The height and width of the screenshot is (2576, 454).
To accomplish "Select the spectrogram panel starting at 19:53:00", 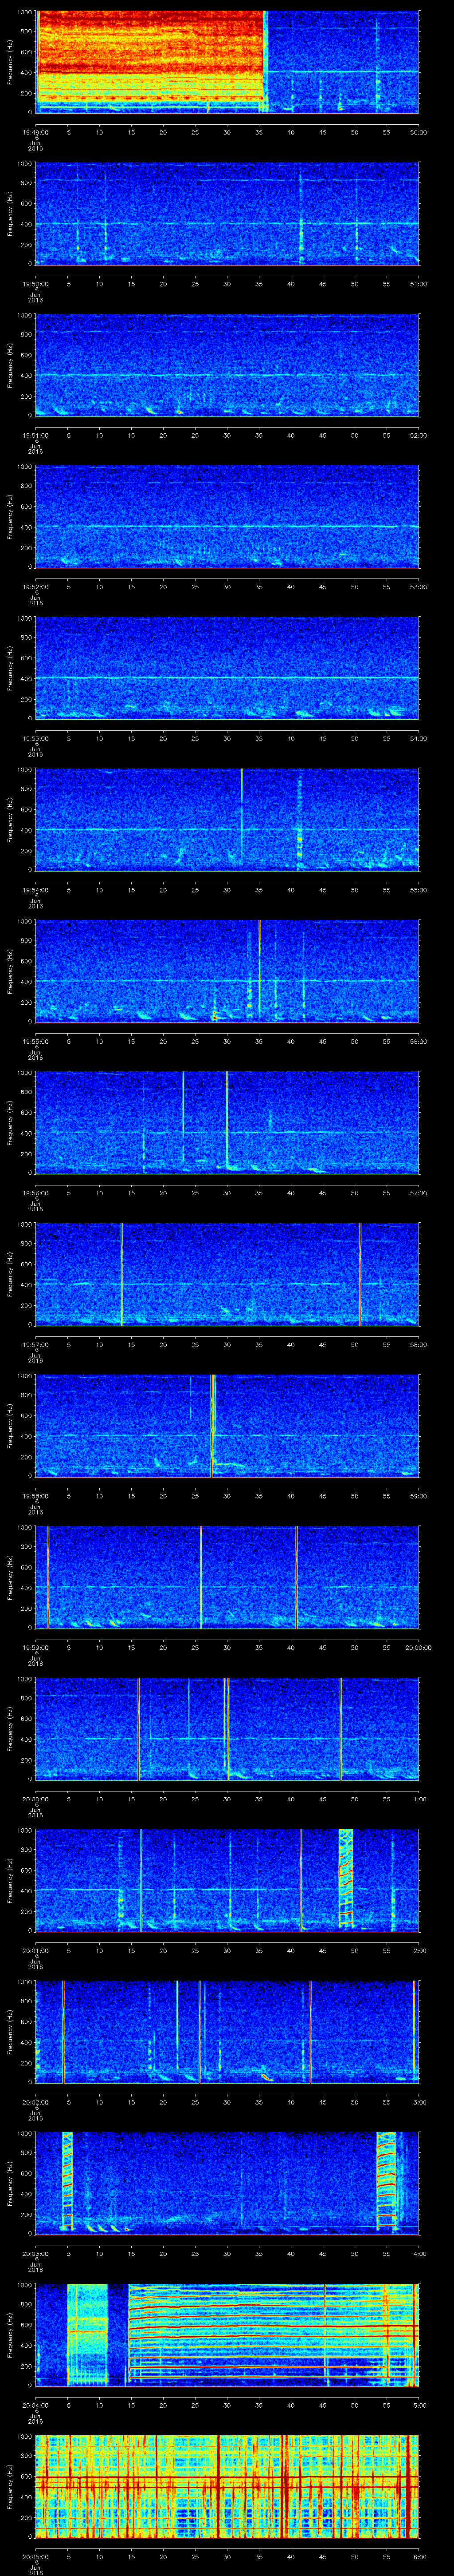I will pos(227,668).
